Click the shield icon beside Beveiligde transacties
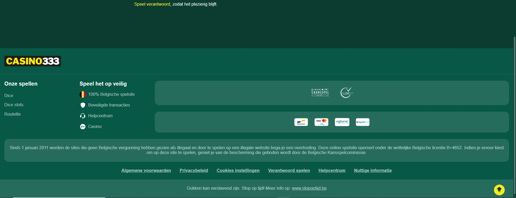The height and width of the screenshot is (198, 516). point(83,105)
